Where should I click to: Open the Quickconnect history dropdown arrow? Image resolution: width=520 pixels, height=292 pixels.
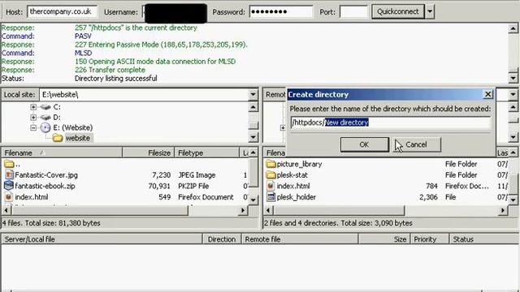[x=430, y=11]
